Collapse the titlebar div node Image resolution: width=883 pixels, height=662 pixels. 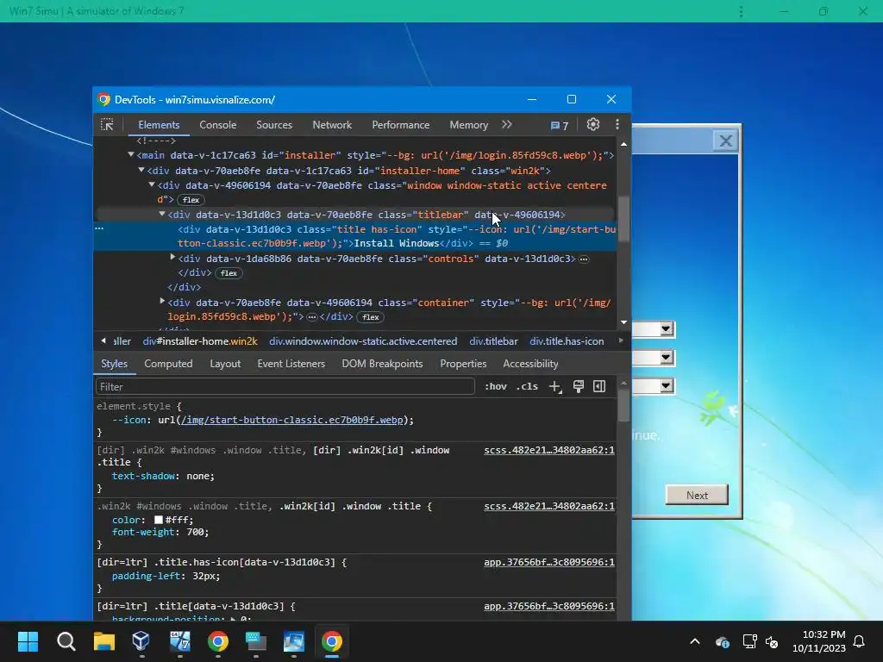(x=162, y=214)
